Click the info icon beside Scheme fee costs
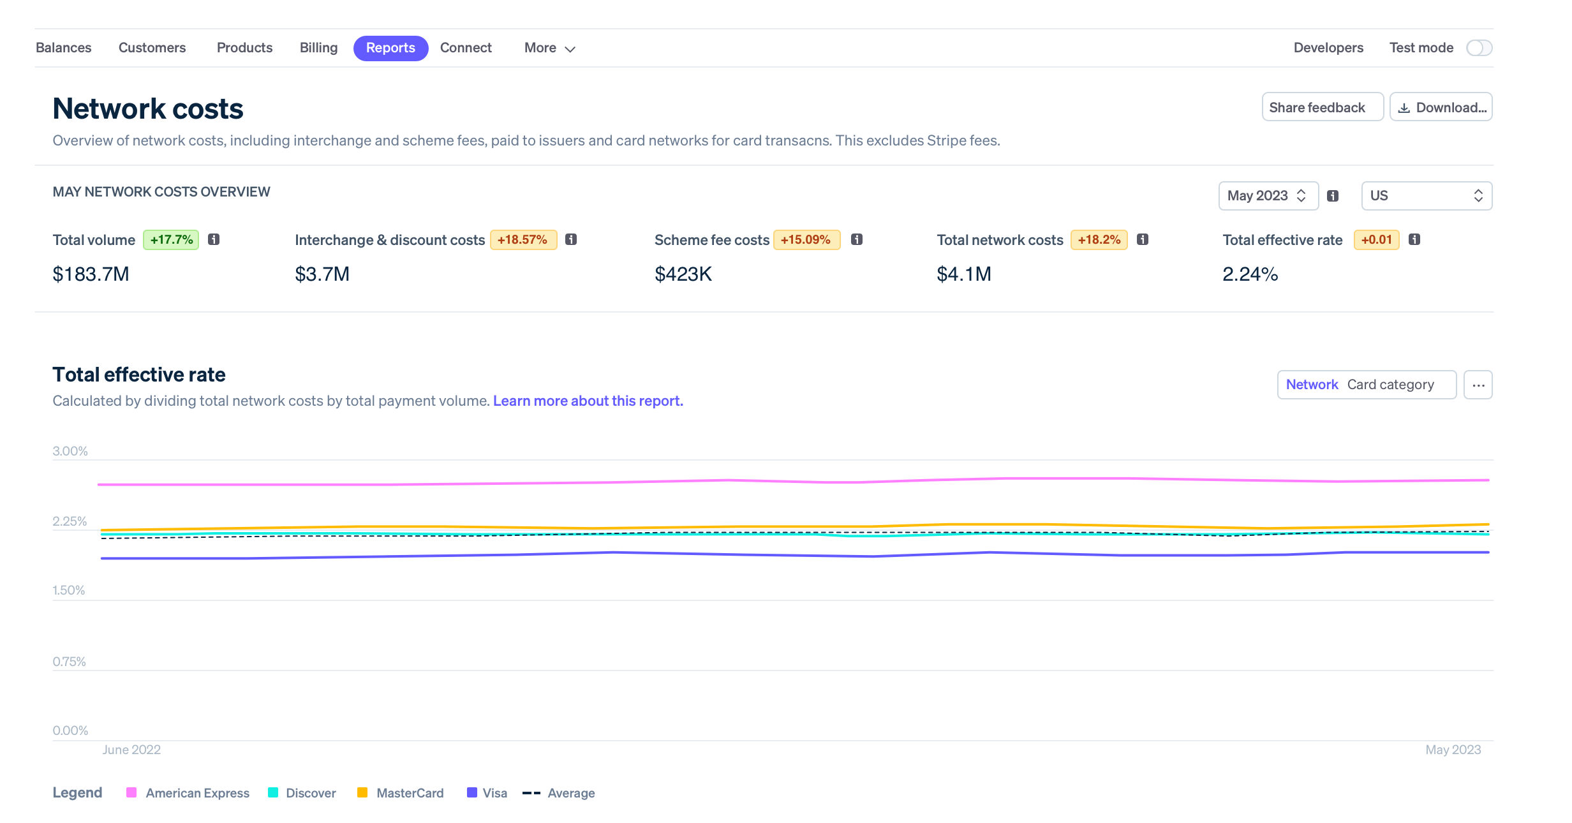 pos(857,239)
